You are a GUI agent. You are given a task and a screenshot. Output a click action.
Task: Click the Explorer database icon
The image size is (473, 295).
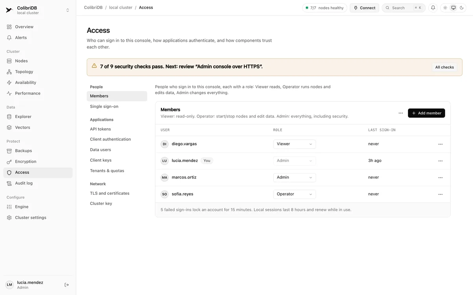pyautogui.click(x=9, y=116)
